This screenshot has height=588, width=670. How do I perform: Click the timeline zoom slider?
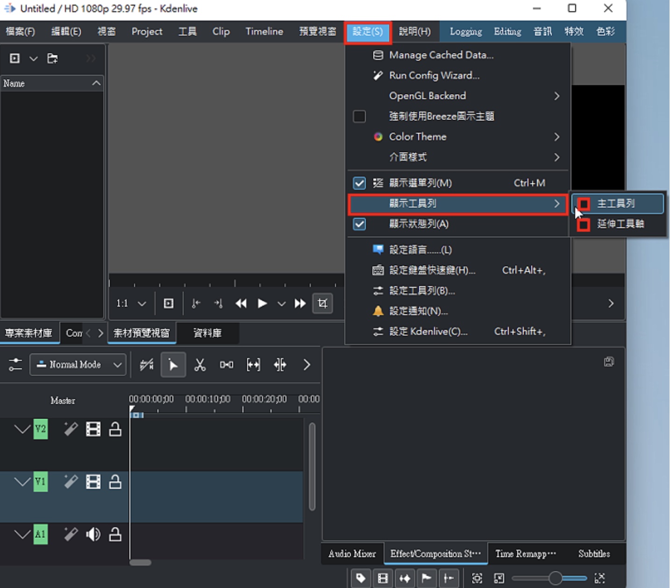[550, 578]
